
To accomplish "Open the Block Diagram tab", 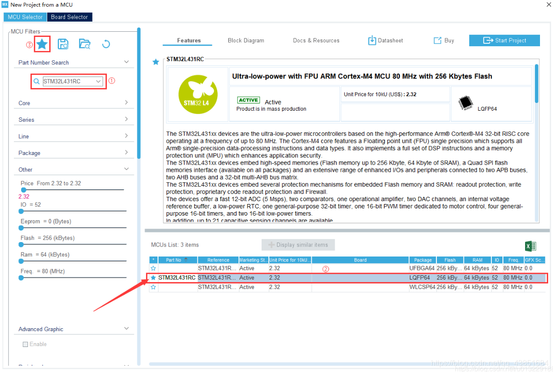I will [246, 40].
